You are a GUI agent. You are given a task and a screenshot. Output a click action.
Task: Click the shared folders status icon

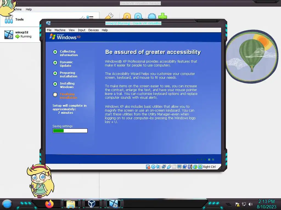[174, 167]
